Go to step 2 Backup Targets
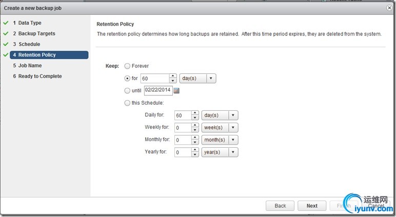 click(x=34, y=33)
